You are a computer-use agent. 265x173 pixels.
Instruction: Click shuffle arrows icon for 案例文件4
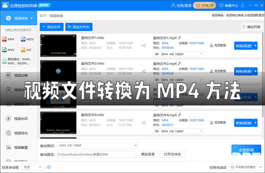coord(144,123)
